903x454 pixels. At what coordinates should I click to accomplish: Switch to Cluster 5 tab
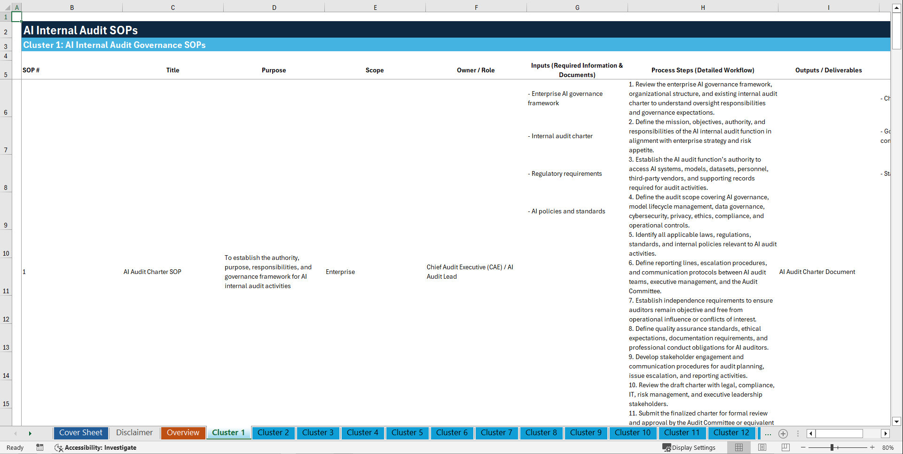click(407, 433)
